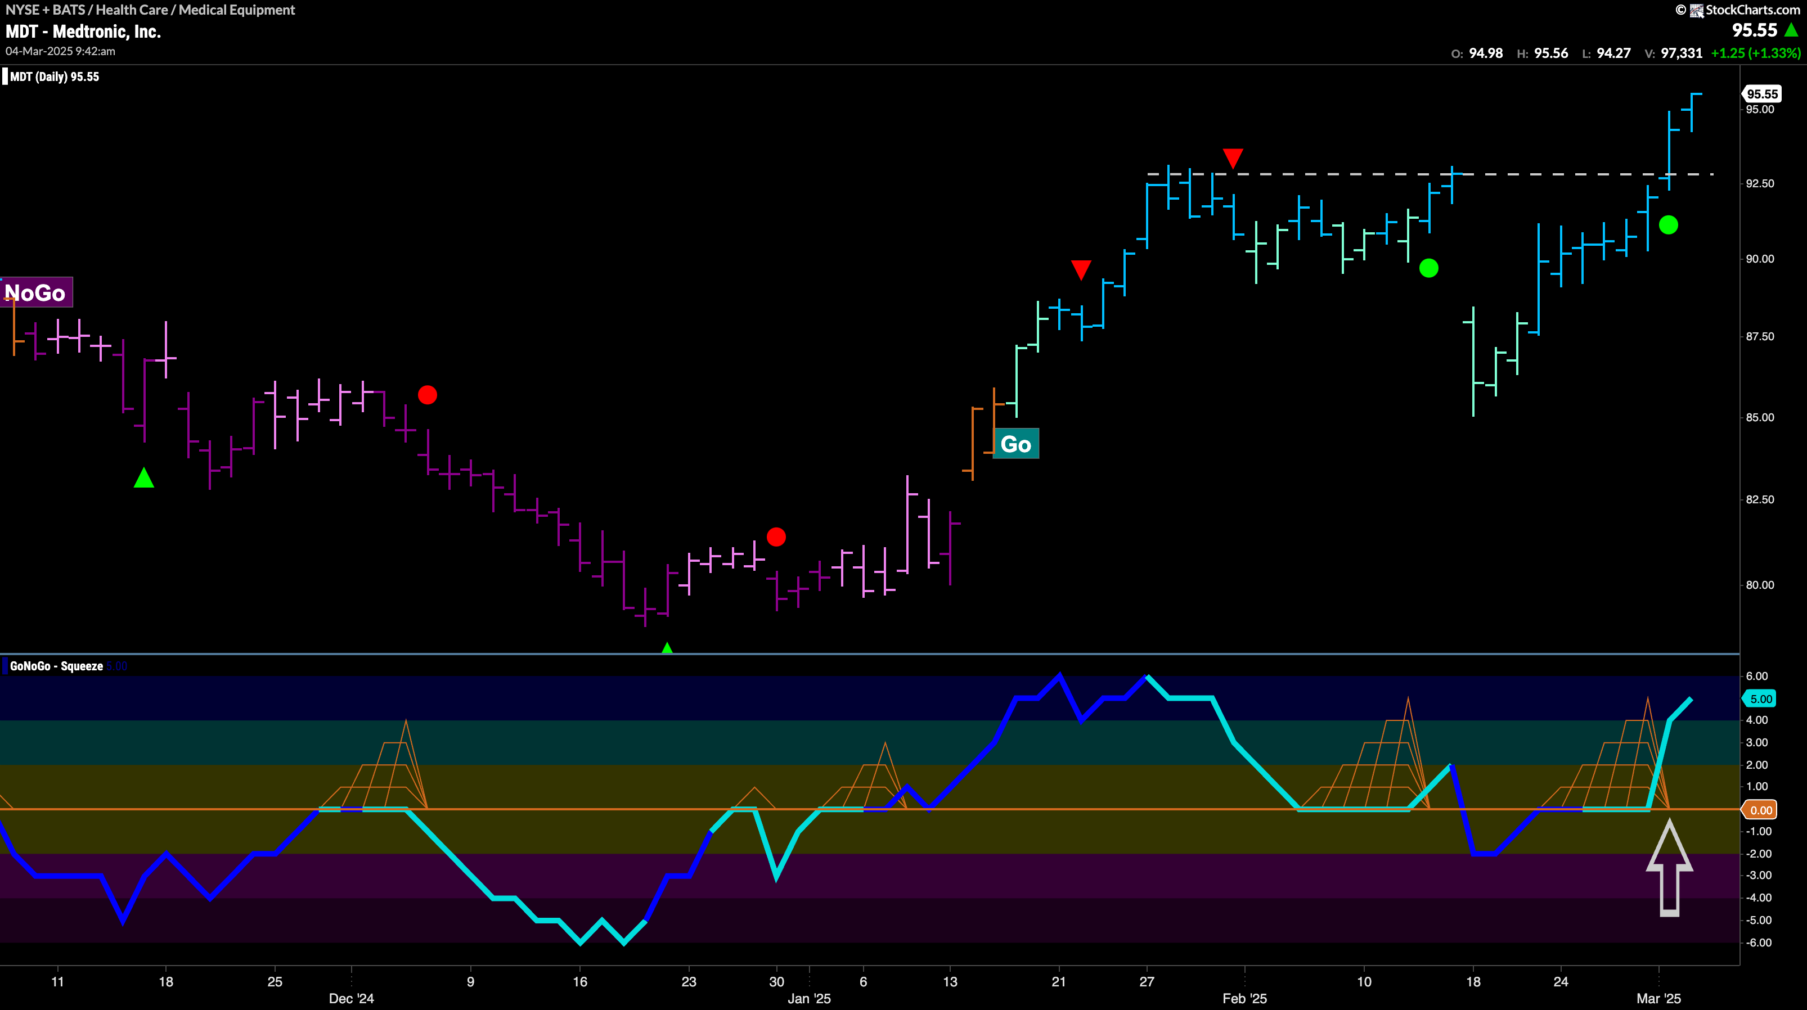Click the small green triangle near December 23 low
The width and height of the screenshot is (1807, 1010).
pos(667,647)
